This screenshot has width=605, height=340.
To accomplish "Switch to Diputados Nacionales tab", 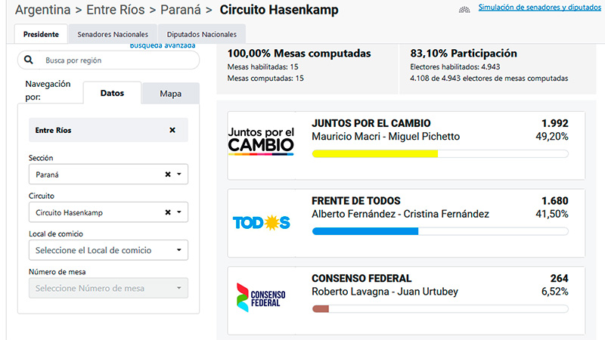I will coord(202,34).
